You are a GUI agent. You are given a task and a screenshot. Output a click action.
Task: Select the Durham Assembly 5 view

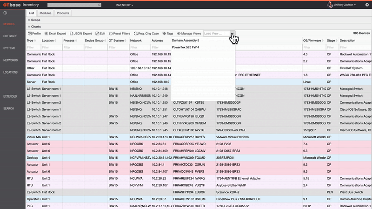pyautogui.click(x=186, y=40)
